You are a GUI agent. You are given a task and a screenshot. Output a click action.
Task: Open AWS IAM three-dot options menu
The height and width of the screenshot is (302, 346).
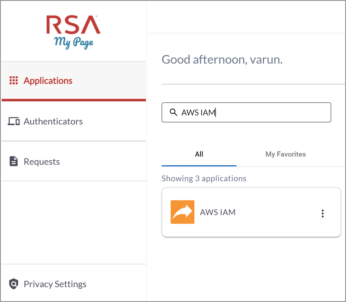323,214
